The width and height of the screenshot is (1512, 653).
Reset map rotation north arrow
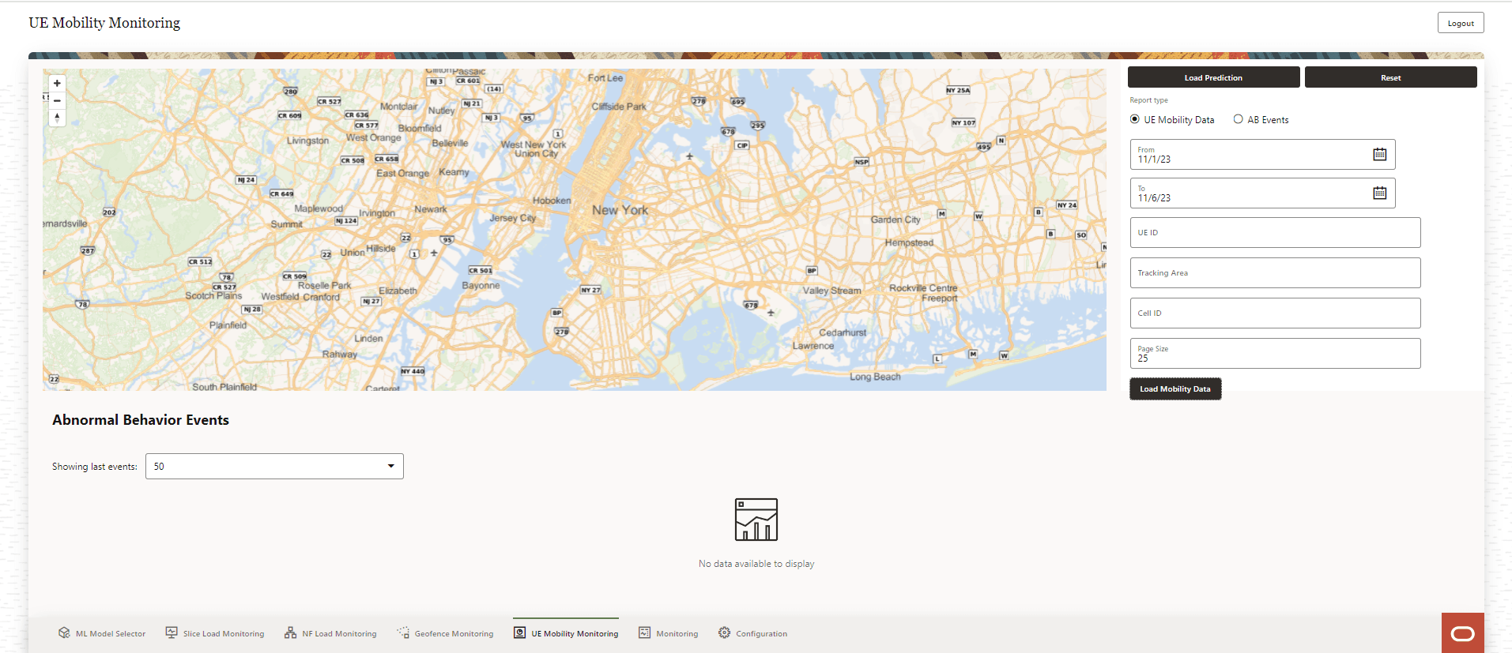click(57, 118)
